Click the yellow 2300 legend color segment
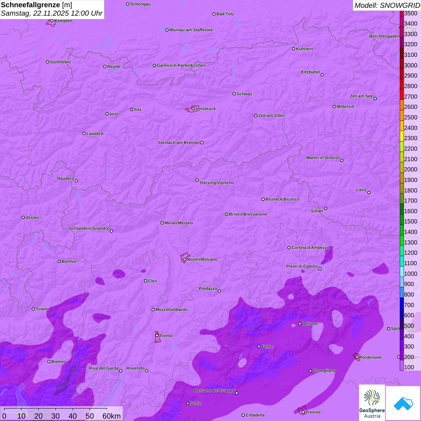The width and height of the screenshot is (421, 421). pos(402,136)
